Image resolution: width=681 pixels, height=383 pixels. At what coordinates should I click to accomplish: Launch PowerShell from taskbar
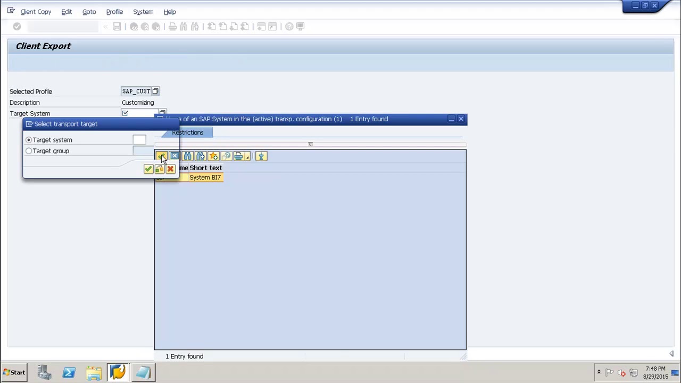69,372
